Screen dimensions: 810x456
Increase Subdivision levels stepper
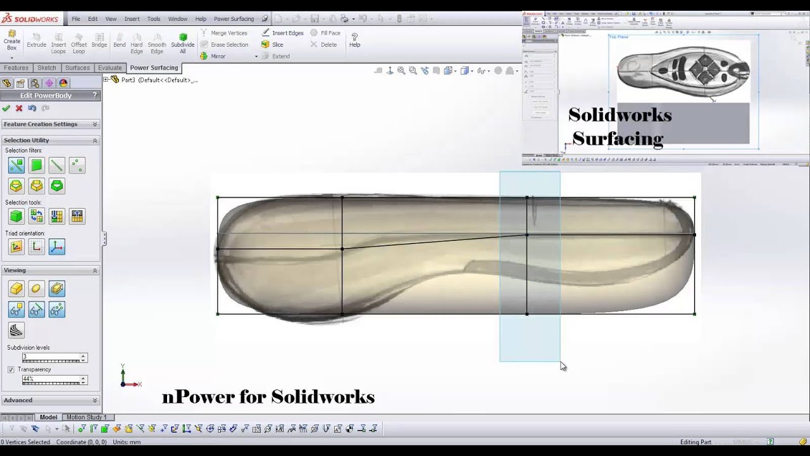(x=83, y=356)
